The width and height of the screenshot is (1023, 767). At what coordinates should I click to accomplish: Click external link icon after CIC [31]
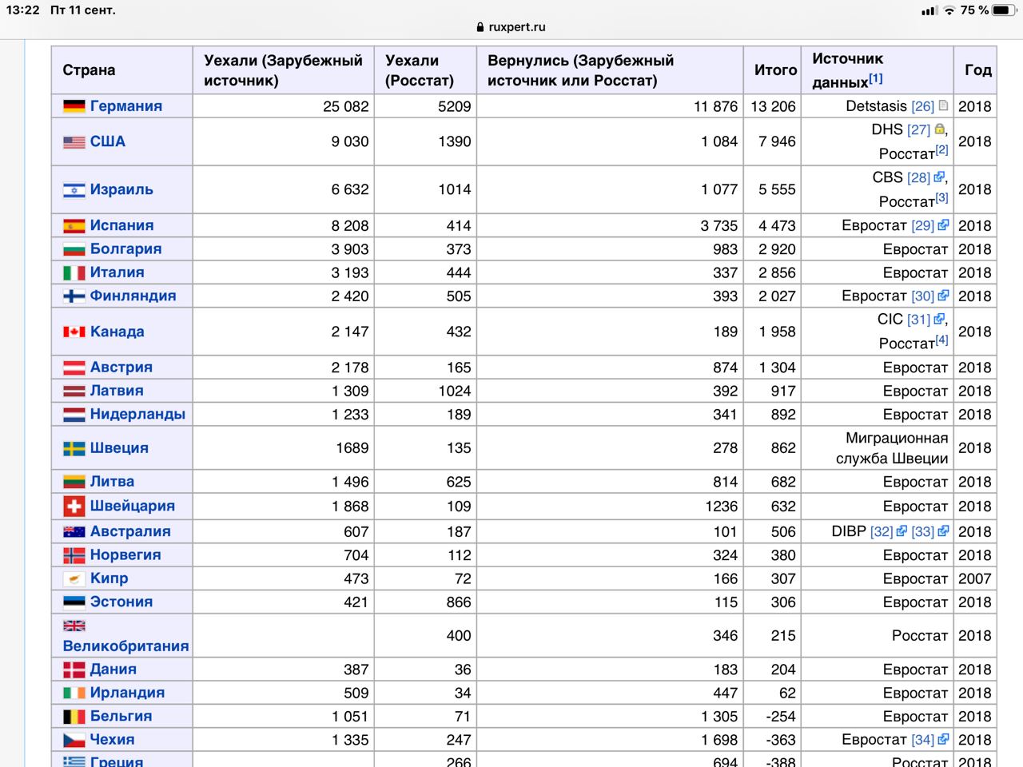click(939, 319)
